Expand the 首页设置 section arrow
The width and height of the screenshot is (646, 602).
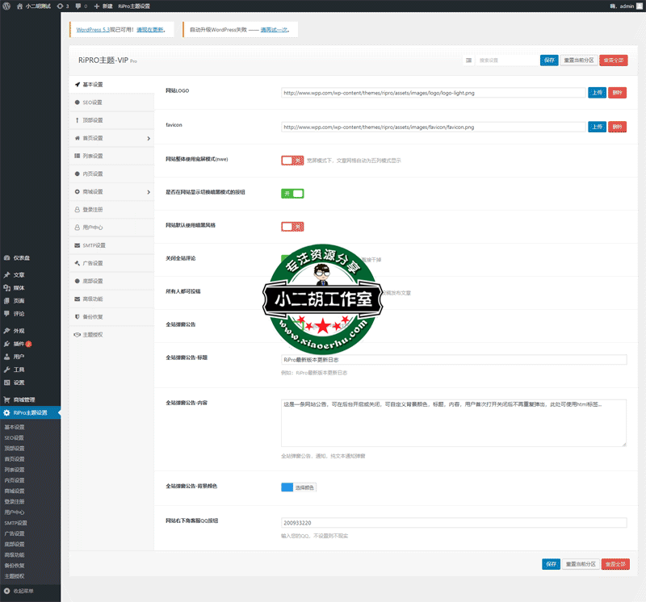pos(149,139)
